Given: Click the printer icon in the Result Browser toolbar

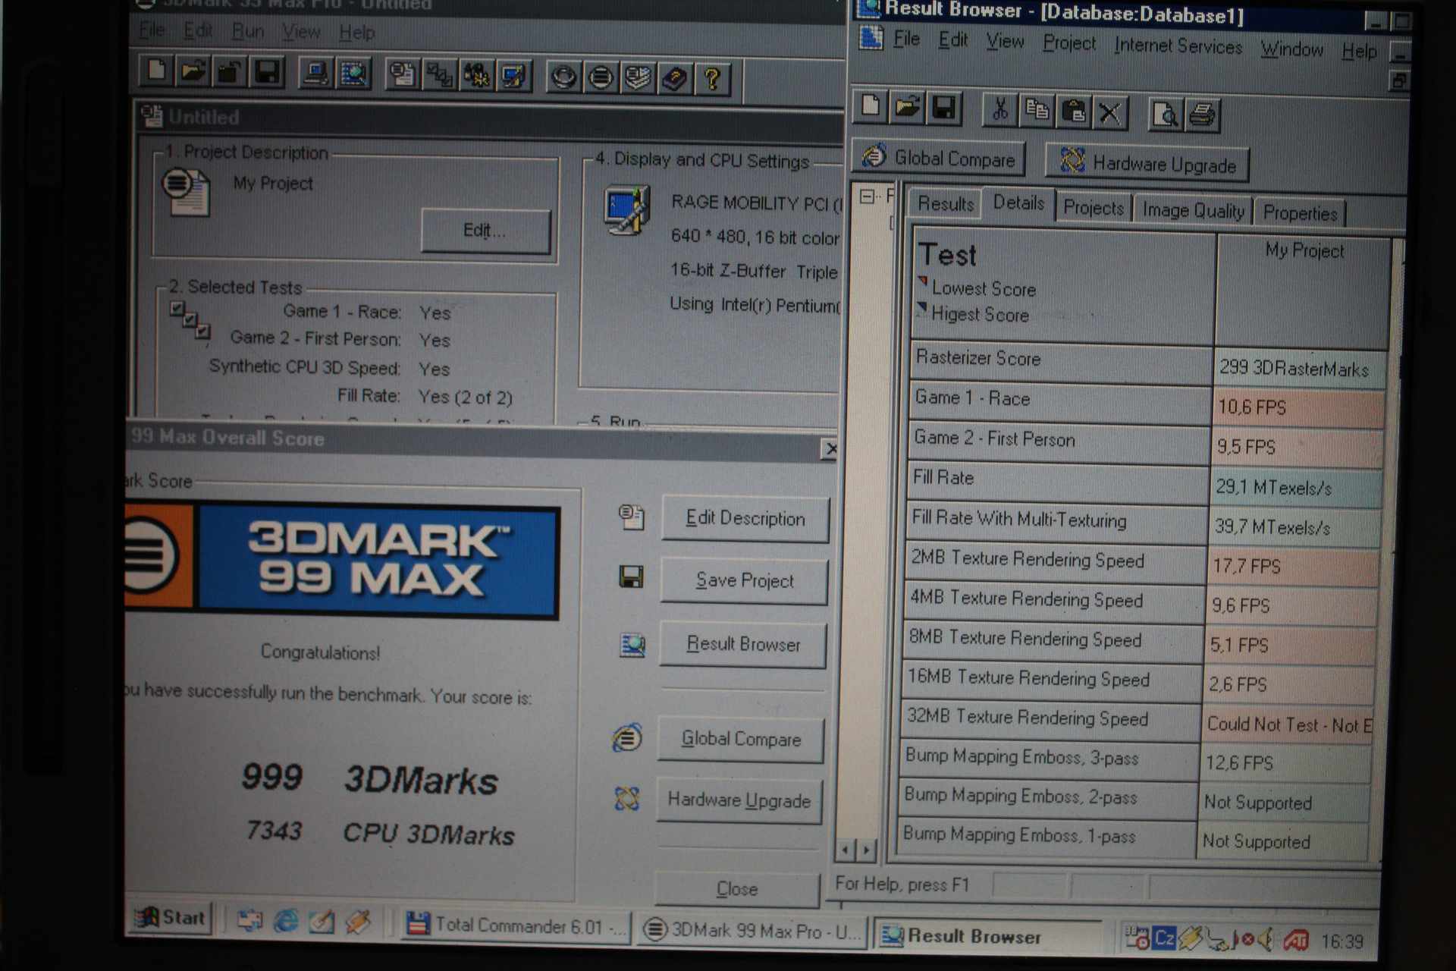Looking at the screenshot, I should coord(1203,115).
